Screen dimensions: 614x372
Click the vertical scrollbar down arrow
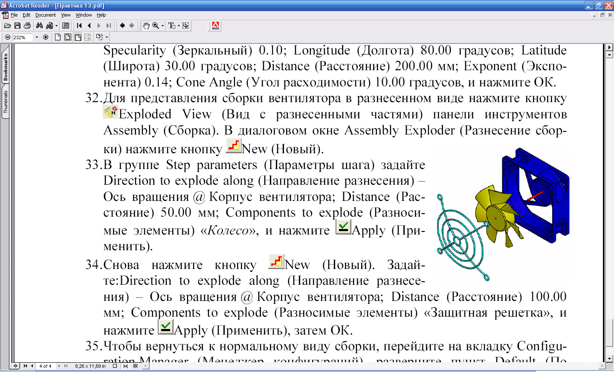point(610,358)
